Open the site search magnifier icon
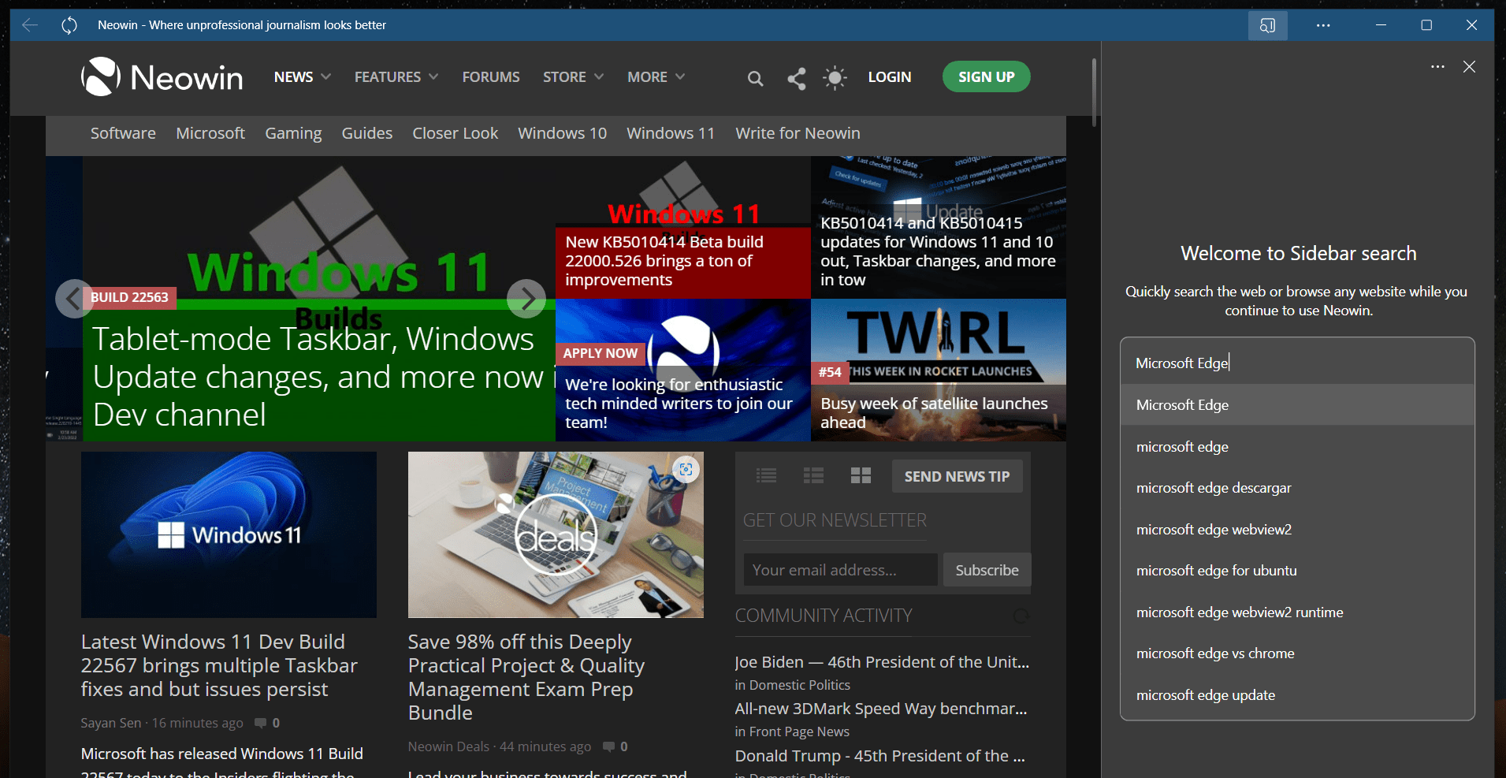Image resolution: width=1506 pixels, height=778 pixels. point(755,78)
